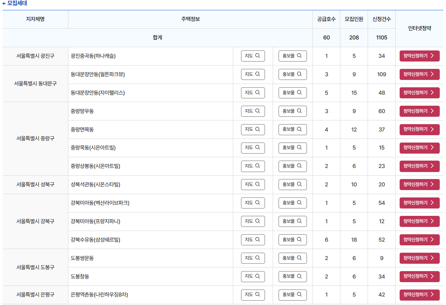
Task: Click the 합계 row label
Action: (157, 38)
